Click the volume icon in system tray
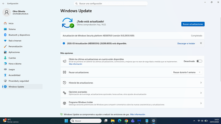 (202, 121)
